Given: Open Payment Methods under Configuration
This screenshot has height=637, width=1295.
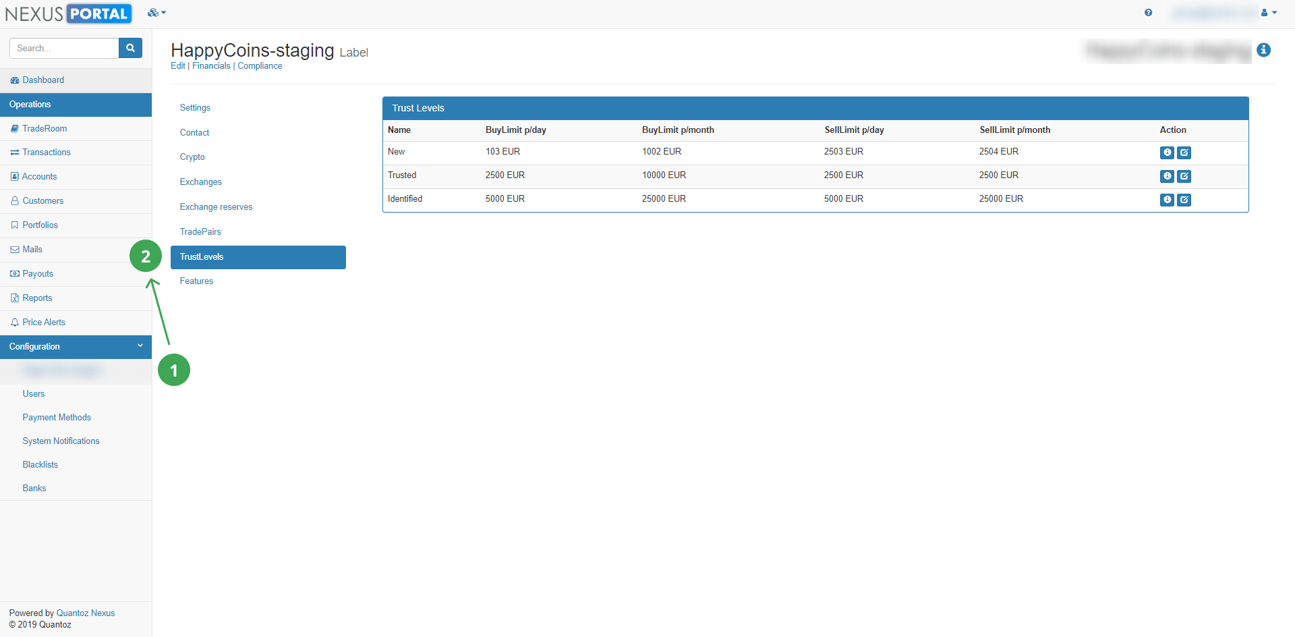Looking at the screenshot, I should coord(57,418).
